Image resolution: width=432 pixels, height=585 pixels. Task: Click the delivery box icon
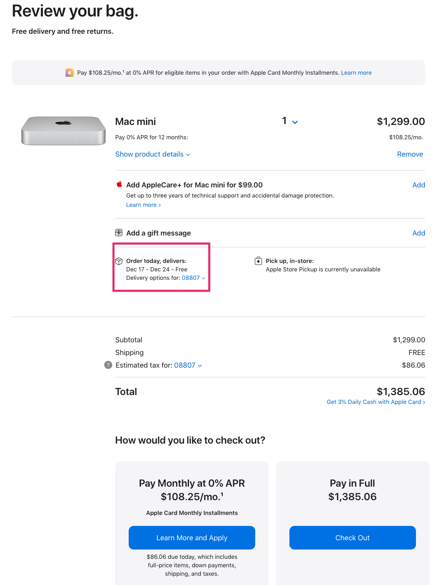119,261
